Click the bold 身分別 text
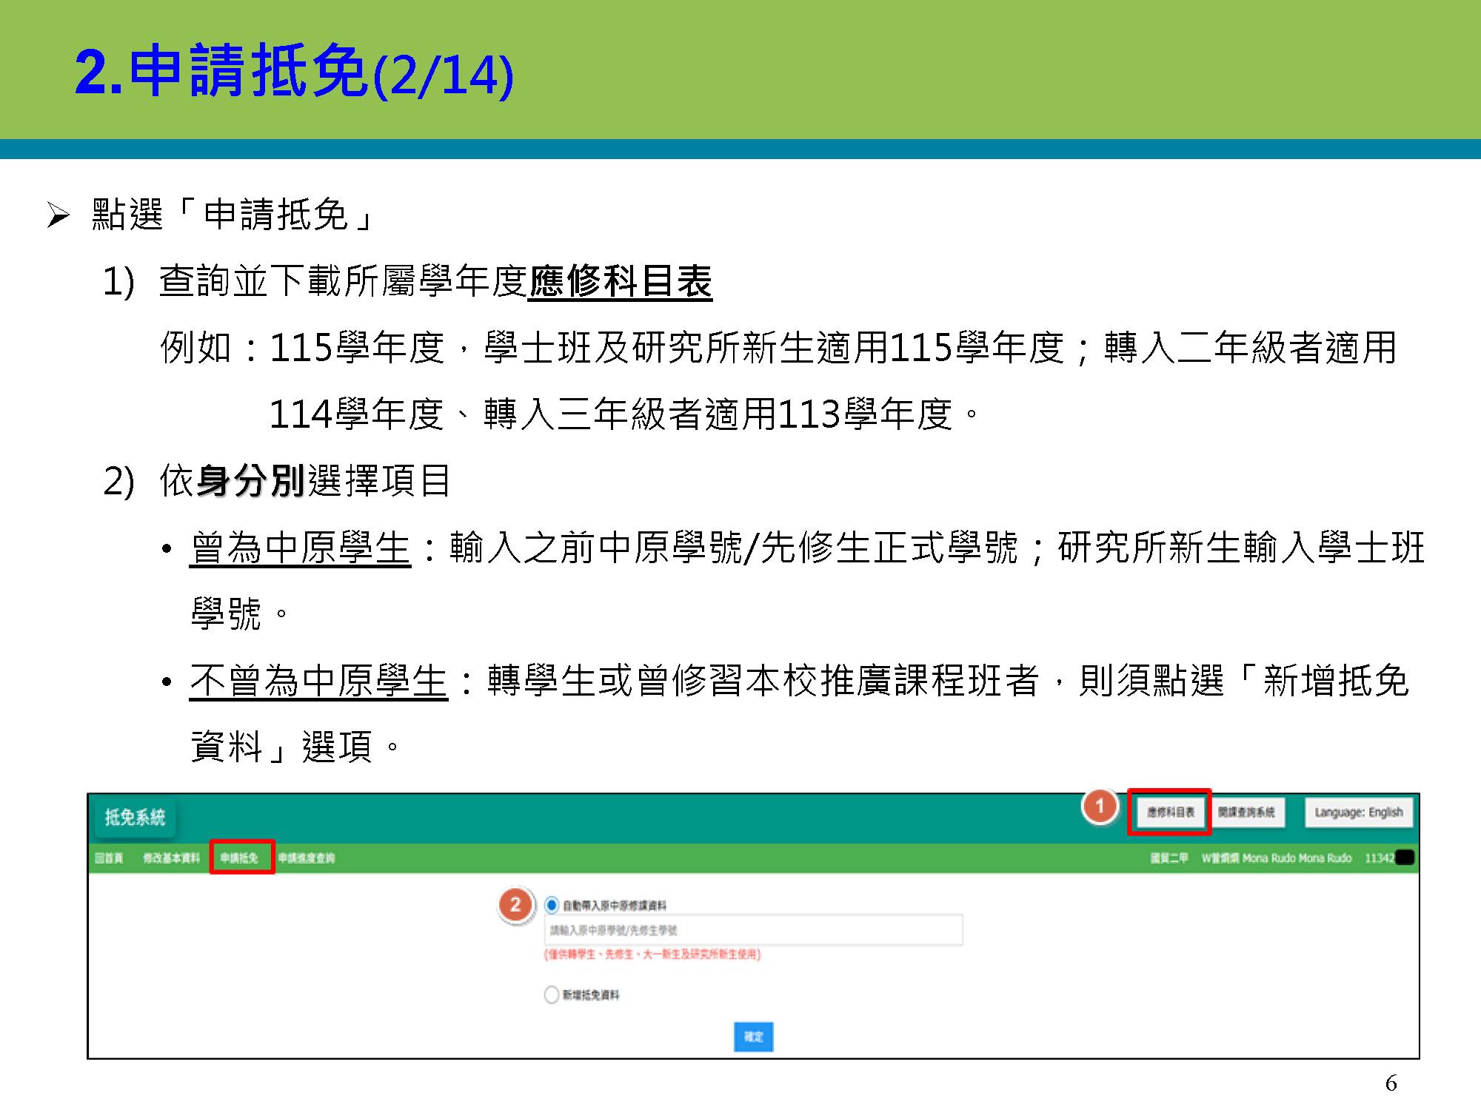This screenshot has height=1110, width=1481. point(252,482)
